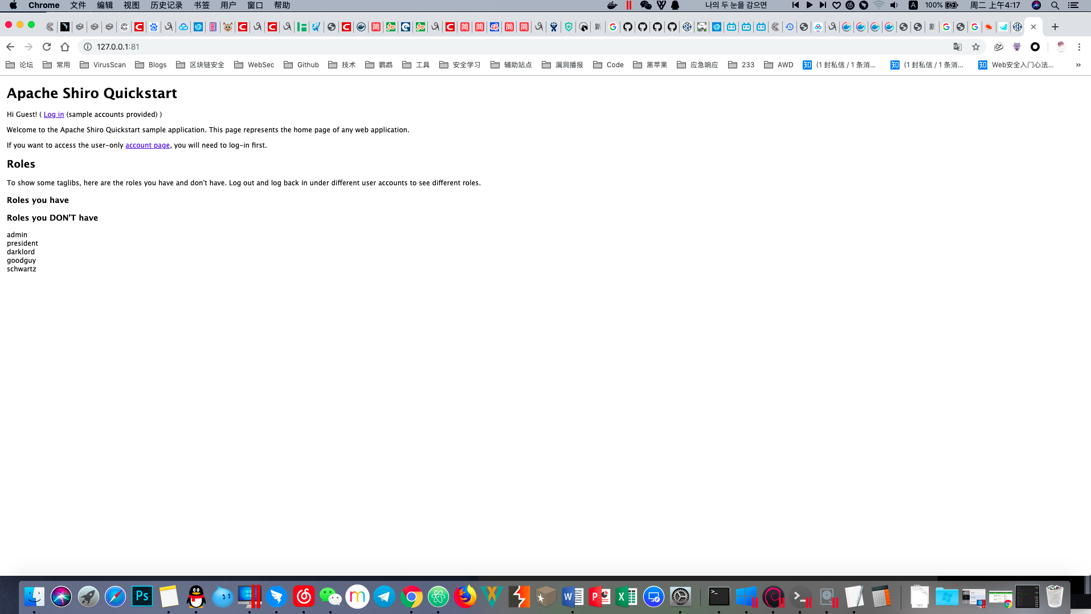Open the volume control in menu bar

click(894, 5)
